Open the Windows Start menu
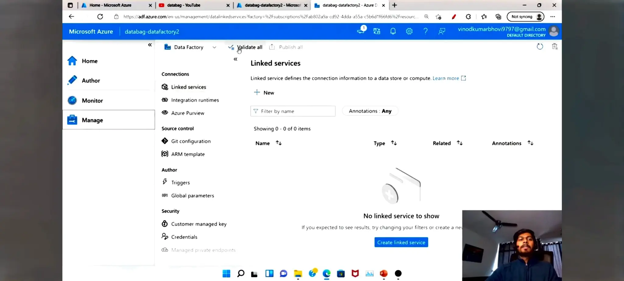The height and width of the screenshot is (281, 624). pyautogui.click(x=226, y=273)
